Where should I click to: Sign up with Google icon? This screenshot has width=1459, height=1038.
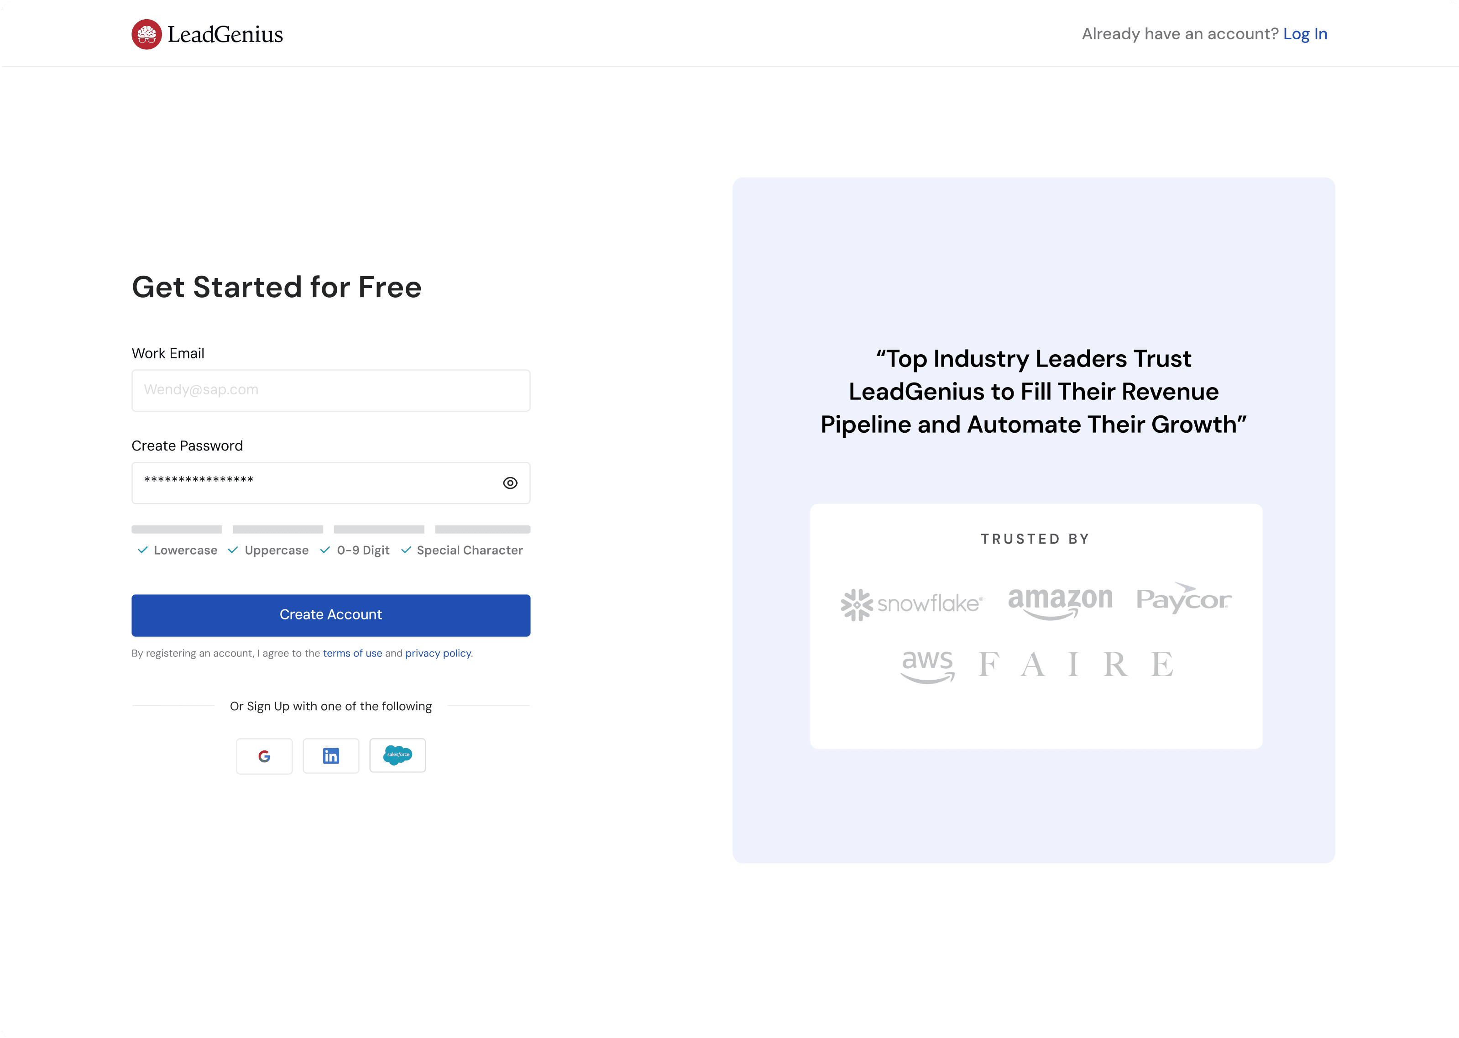coord(265,756)
